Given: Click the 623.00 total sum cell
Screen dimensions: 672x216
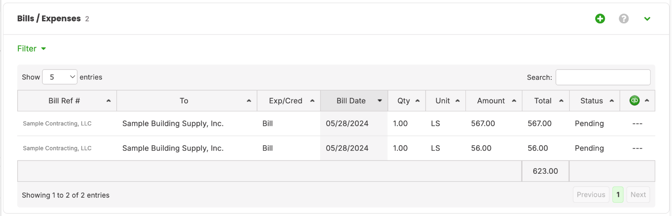Looking at the screenshot, I should (x=546, y=171).
